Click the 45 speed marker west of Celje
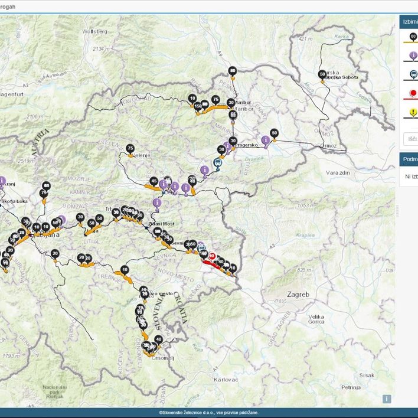This screenshot has width=418, height=418. [154, 181]
